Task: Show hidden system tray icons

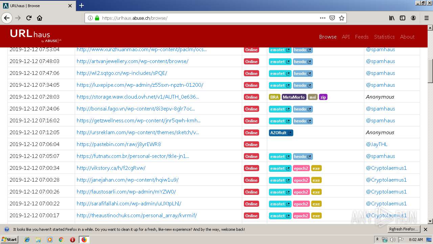Action: [377, 240]
